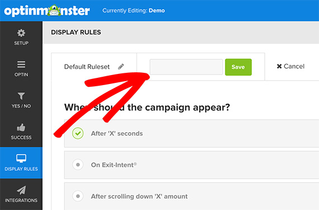
Task: Select After scrolling down 'X' amount radio
Action: click(78, 196)
